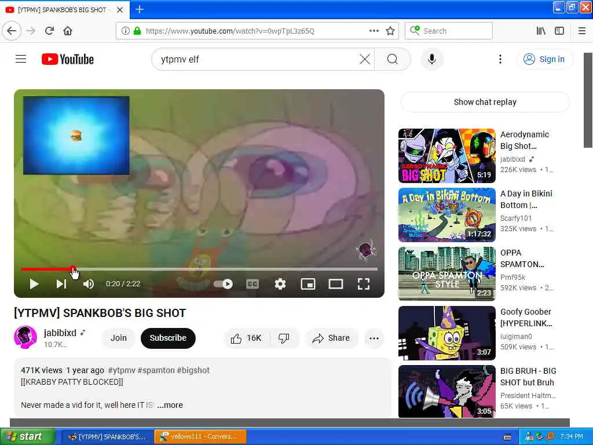Open jabibixd channel avatar
Screen dimensions: 593x445
point(25,337)
